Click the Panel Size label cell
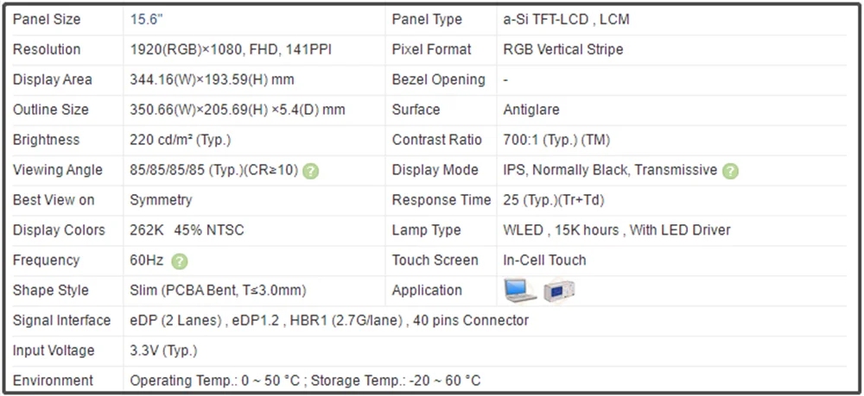Image resolution: width=864 pixels, height=396 pixels. (x=46, y=19)
